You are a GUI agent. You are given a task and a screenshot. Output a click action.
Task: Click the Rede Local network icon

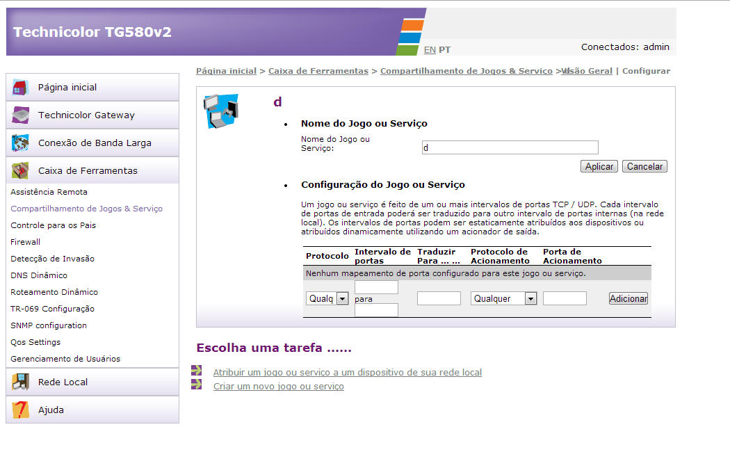pos(20,382)
